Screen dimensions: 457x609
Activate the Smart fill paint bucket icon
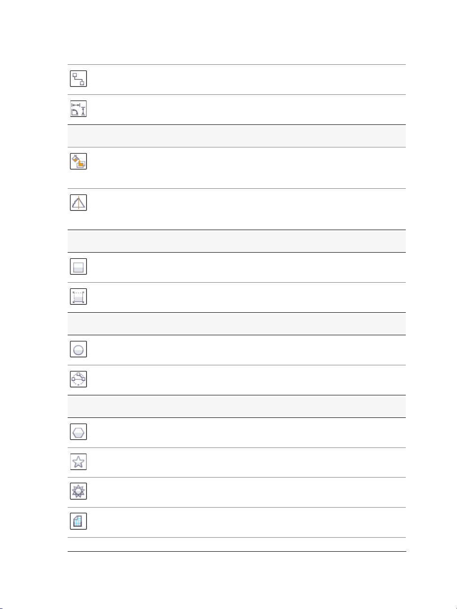tap(78, 162)
